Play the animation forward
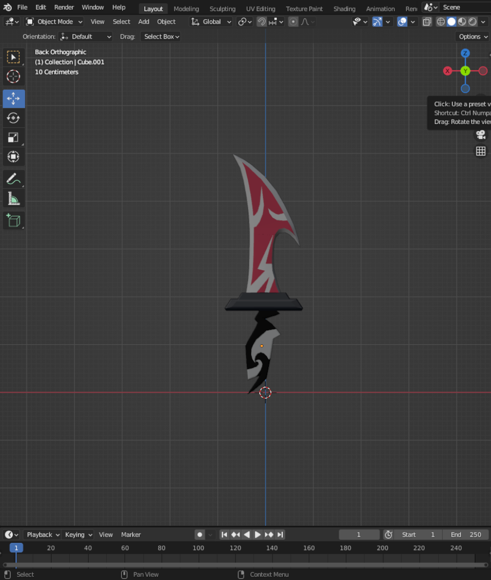The image size is (491, 580). pos(258,534)
